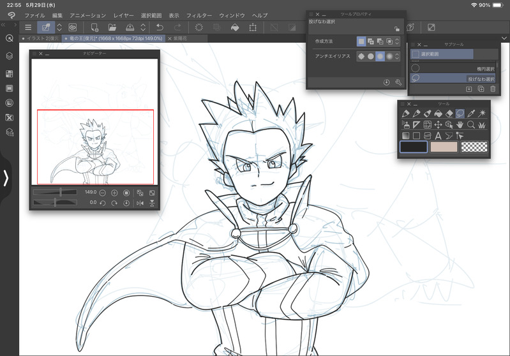Open the Tool palette's hamburger menu

point(403,104)
